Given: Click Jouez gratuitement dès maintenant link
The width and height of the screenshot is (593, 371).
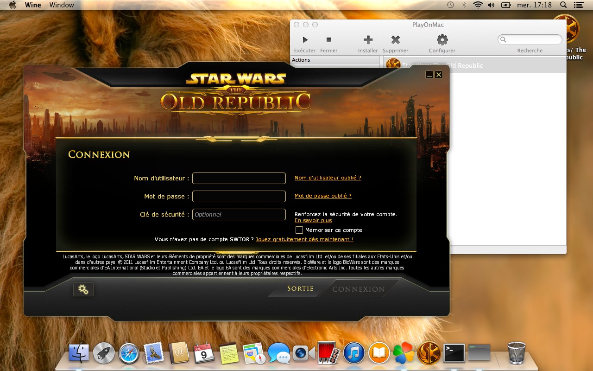Looking at the screenshot, I should [304, 239].
